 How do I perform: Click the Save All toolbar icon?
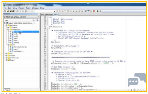(x=13, y=11)
